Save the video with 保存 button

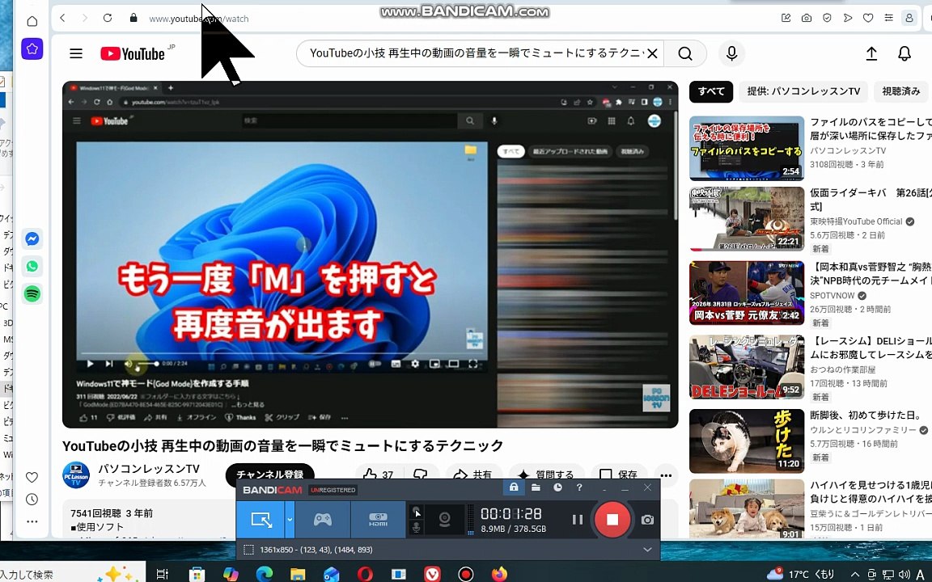pyautogui.click(x=619, y=474)
